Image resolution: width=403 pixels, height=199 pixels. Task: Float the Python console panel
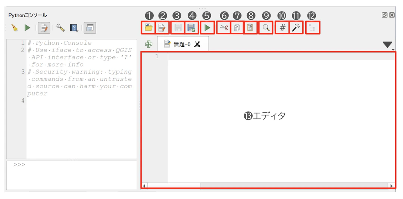pyautogui.click(x=385, y=15)
